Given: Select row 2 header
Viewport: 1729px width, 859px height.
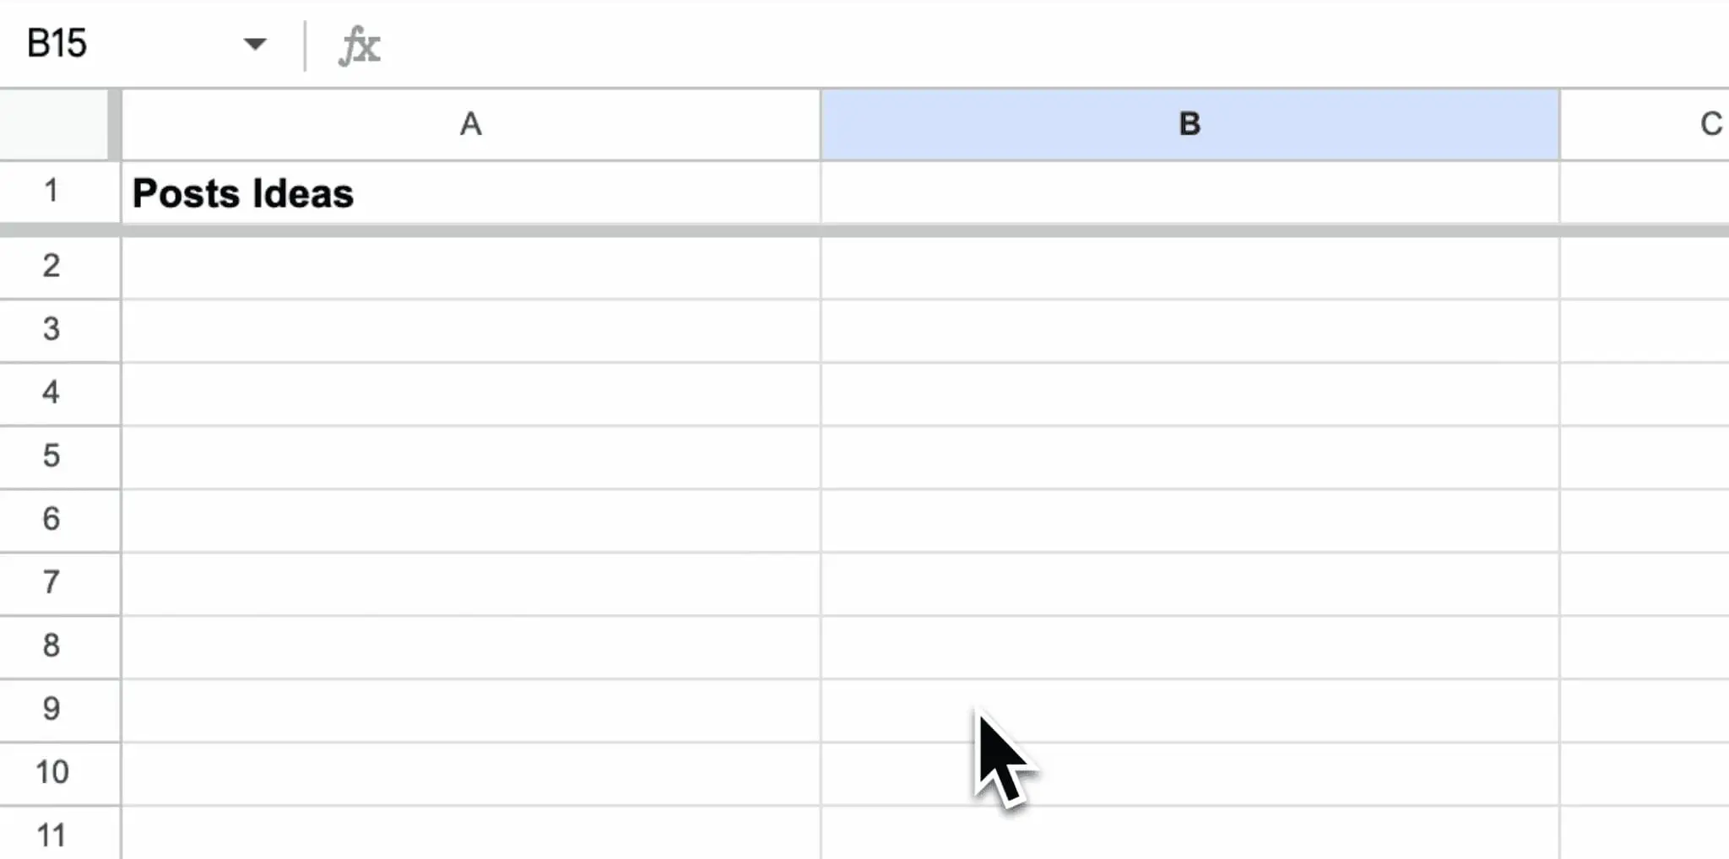Looking at the screenshot, I should click(x=52, y=267).
